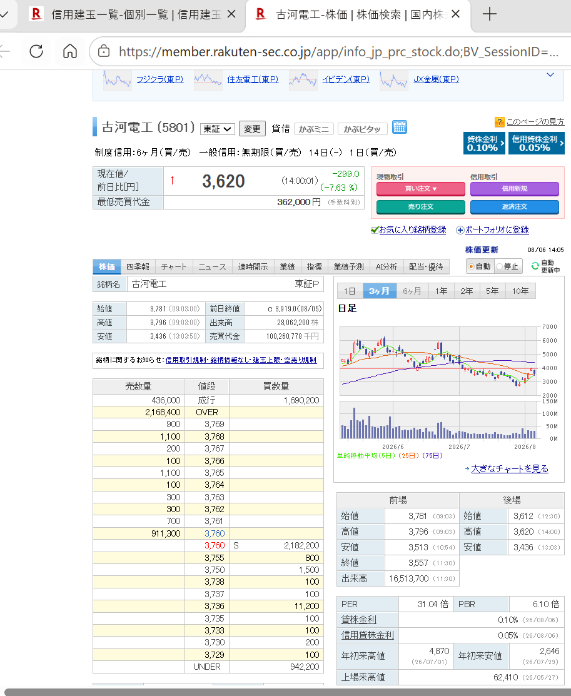Open the お気に入り銘柄登録 link
The image size is (571, 696).
413,230
